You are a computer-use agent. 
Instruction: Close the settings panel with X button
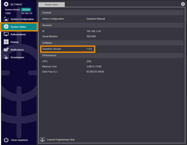183,4
